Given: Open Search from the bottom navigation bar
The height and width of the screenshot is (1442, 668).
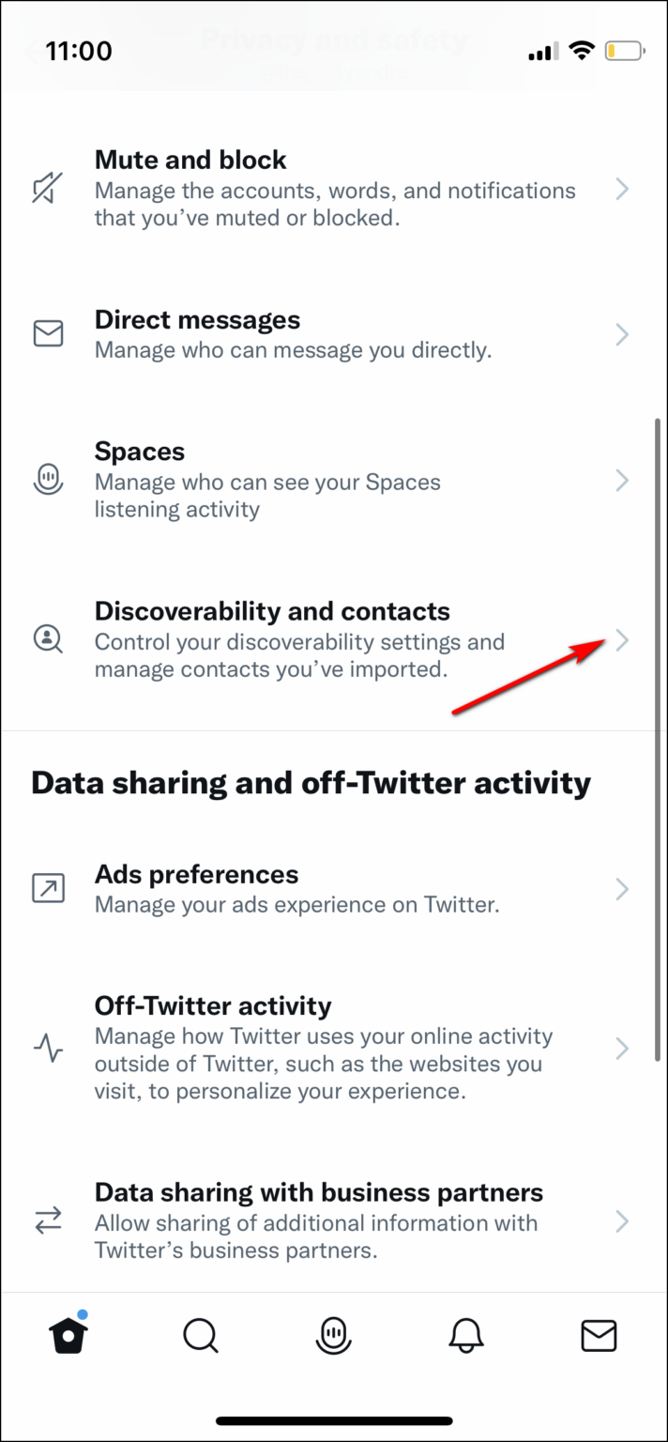Looking at the screenshot, I should [201, 1336].
